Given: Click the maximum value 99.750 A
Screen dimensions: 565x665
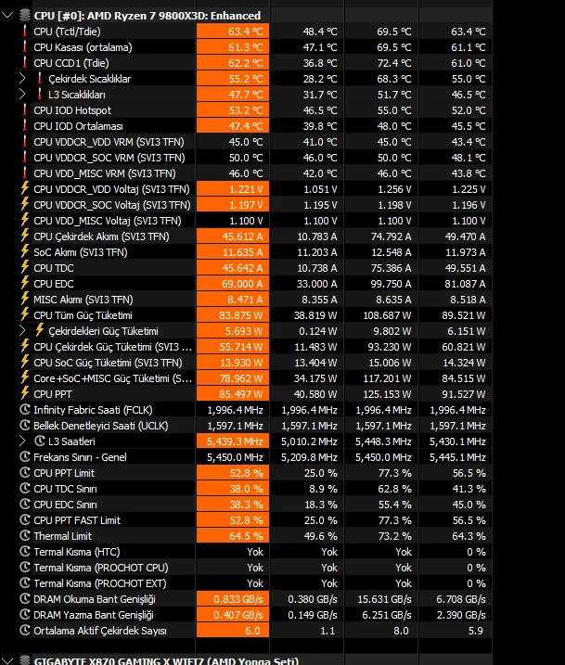Looking at the screenshot, I should 391,284.
